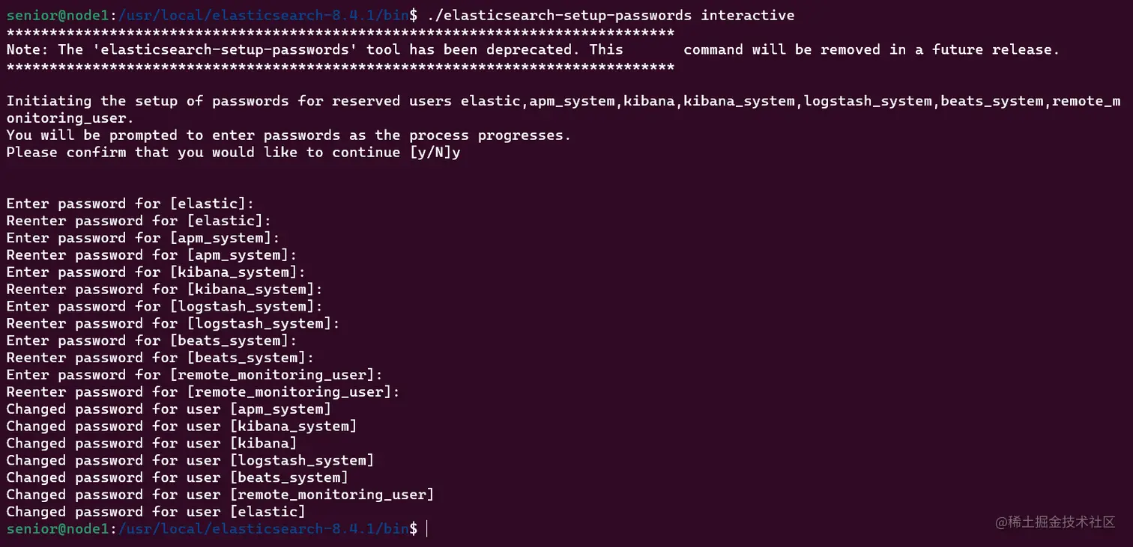The height and width of the screenshot is (547, 1133).
Task: Click 'Changed password for user [kibana]' line
Action: tap(151, 443)
